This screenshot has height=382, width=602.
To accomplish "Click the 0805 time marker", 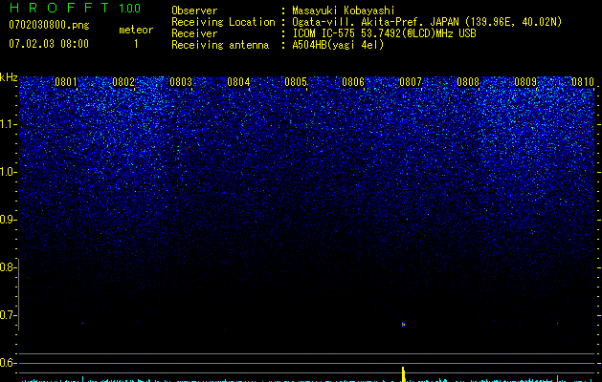I will click(296, 82).
